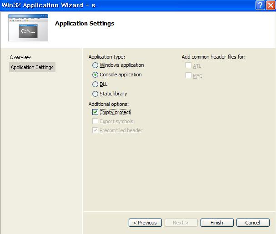The image size is (276, 234).
Task: Finish the wizard
Action: tap(217, 223)
